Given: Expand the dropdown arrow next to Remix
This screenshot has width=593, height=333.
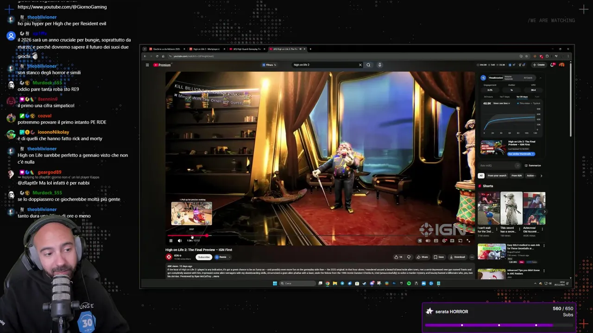Looking at the screenshot, I should click(x=229, y=257).
